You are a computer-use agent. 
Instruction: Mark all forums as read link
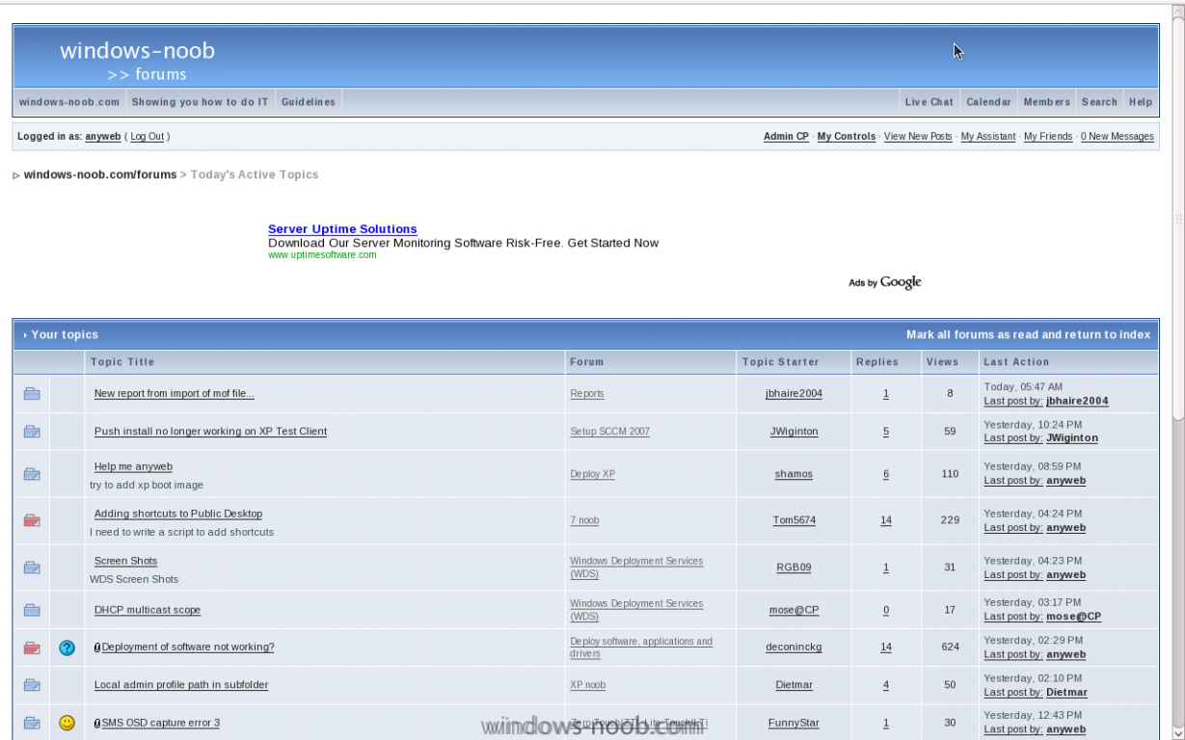[x=1029, y=335]
